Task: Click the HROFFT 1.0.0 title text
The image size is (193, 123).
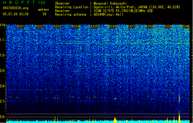Action: tap(24, 2)
